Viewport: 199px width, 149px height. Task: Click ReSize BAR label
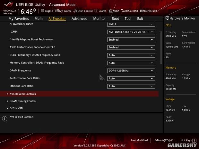(x=132, y=11)
